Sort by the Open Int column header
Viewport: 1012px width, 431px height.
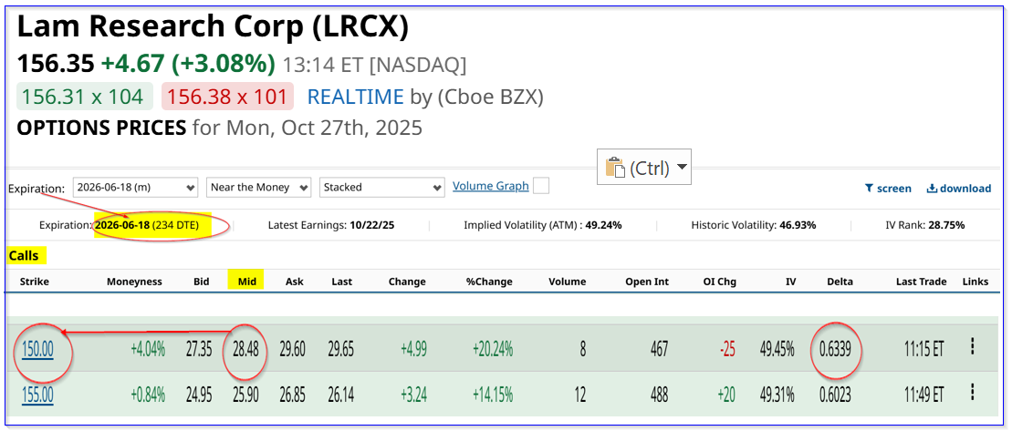[x=647, y=282]
